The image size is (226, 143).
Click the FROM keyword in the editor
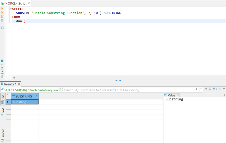coord(16,17)
